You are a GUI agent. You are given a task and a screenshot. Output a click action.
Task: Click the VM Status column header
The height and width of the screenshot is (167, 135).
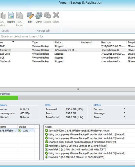26,127
